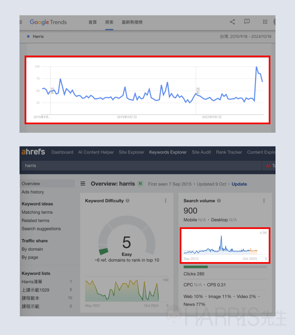Screen dimensions: 295x335
Task: Select the 探索 tab
Action: tap(109, 22)
